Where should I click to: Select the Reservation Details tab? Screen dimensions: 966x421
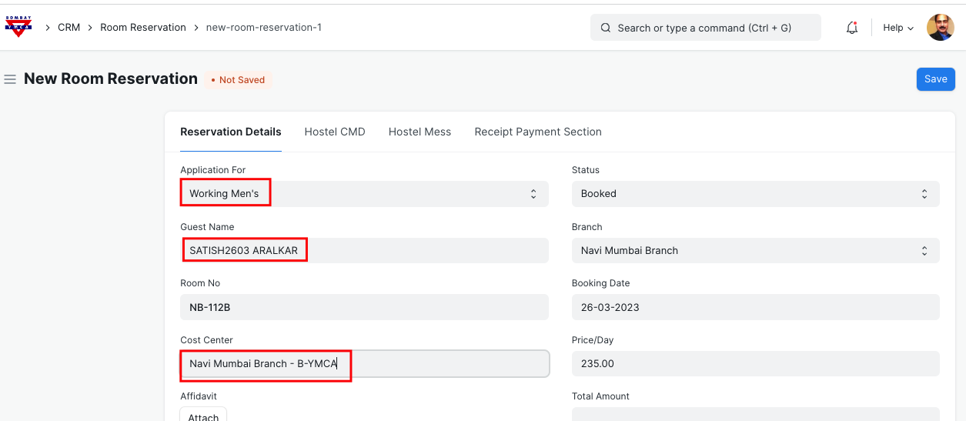[231, 132]
